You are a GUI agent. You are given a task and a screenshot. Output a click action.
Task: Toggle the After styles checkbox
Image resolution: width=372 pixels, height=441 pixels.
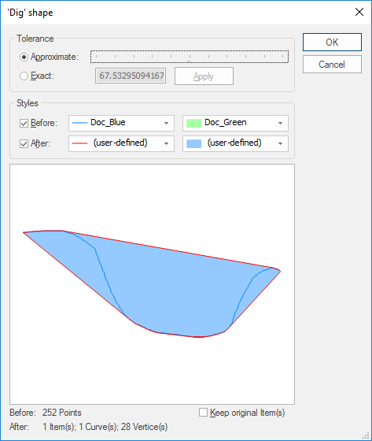tap(24, 143)
